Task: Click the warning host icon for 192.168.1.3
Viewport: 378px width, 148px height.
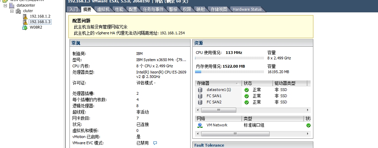Action: (25, 22)
